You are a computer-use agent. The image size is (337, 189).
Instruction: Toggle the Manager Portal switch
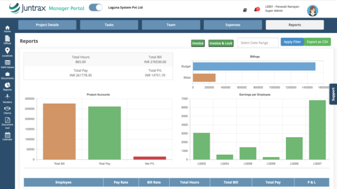pyautogui.click(x=96, y=8)
